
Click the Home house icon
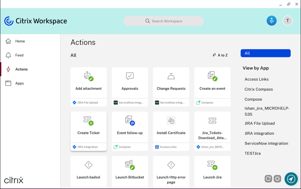(8, 41)
